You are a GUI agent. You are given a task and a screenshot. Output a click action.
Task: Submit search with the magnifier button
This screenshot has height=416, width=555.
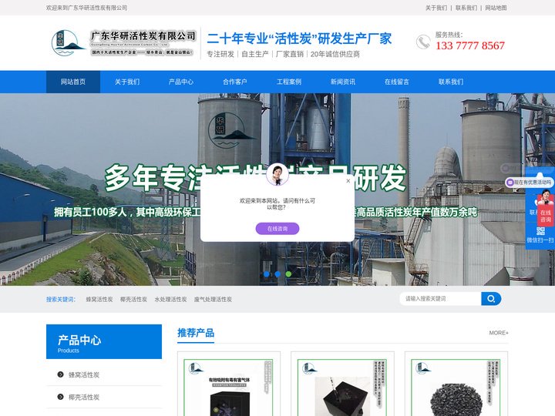pyautogui.click(x=491, y=299)
